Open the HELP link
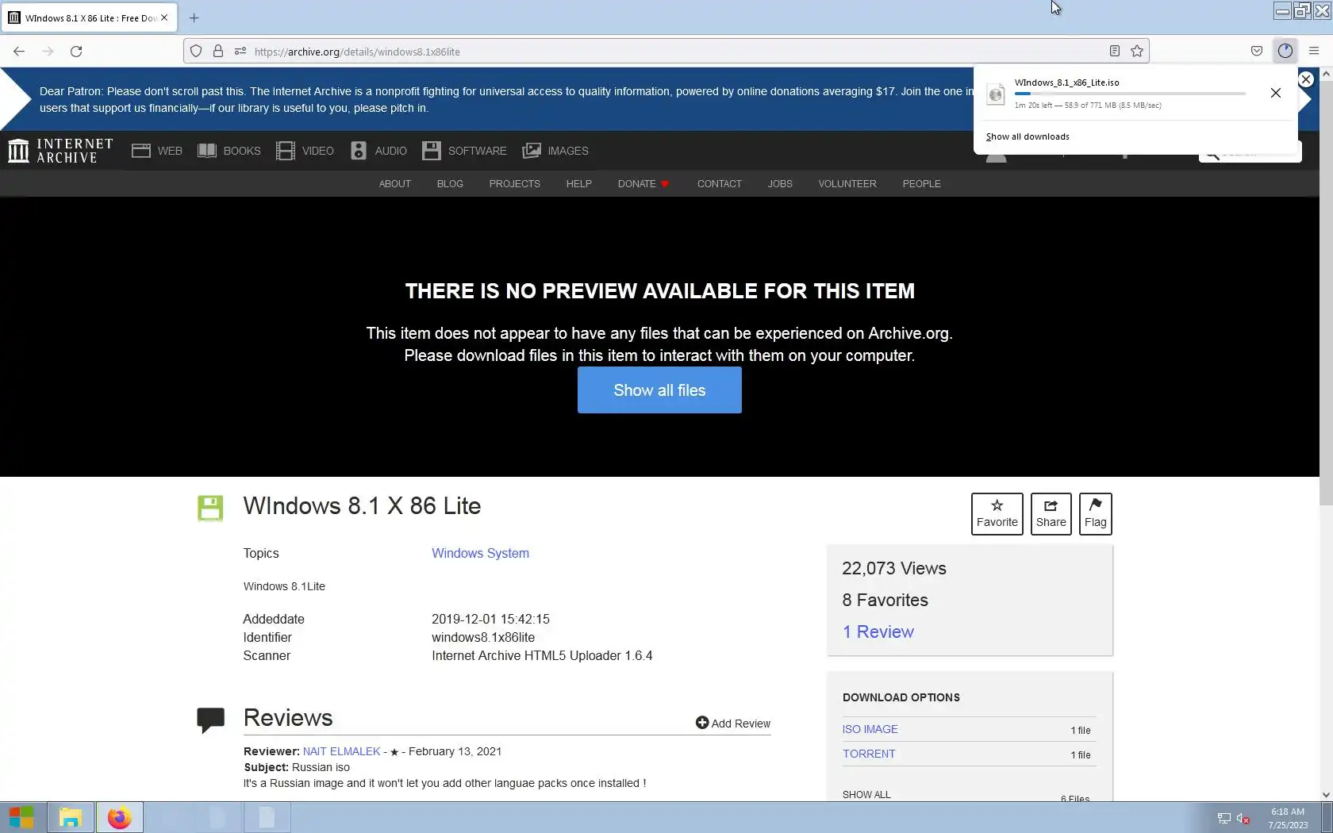 578,184
